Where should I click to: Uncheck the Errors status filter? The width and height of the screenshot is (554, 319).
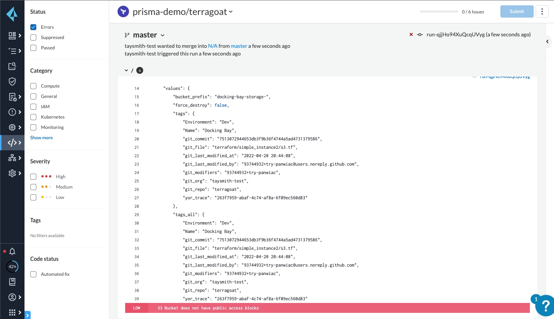click(x=33, y=27)
